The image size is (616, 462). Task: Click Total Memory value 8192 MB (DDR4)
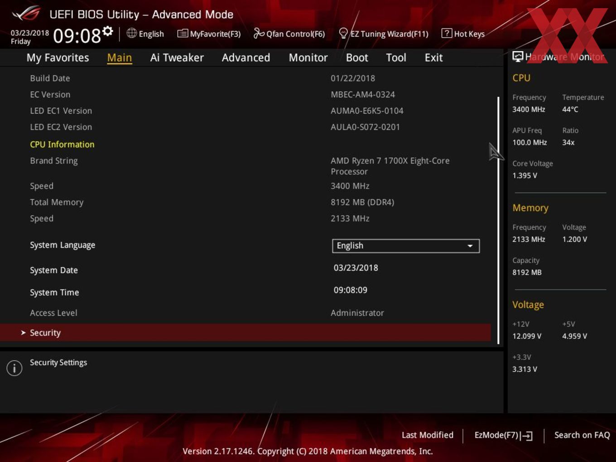(x=362, y=202)
